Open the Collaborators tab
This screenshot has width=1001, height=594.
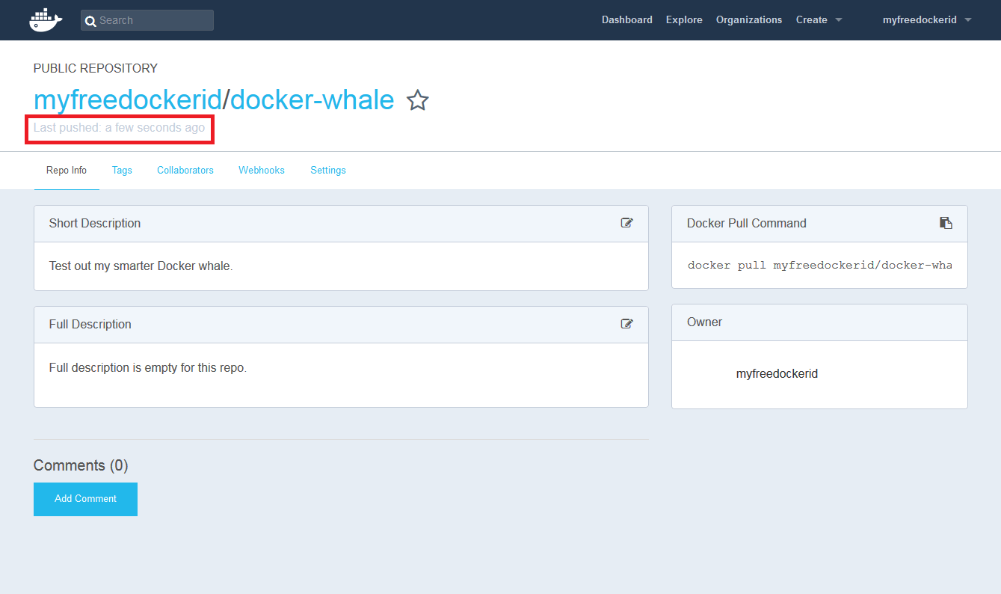pos(185,171)
